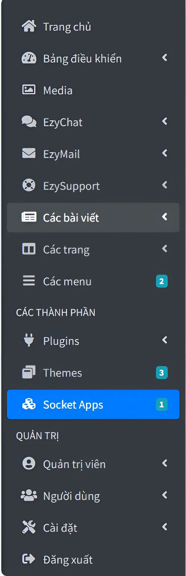Viewport: 186px width, 576px height.
Task: Click the Themes badge showing 3
Action: pos(162,373)
